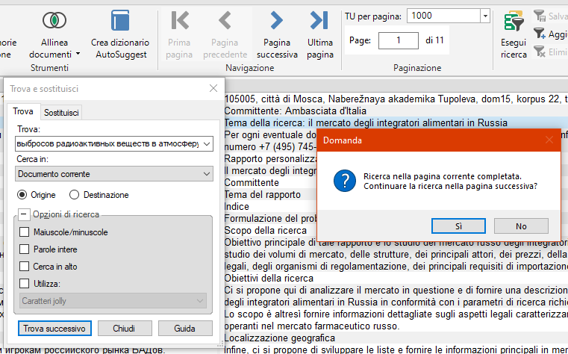This screenshot has height=354, width=568.
Task: Open the Cerca in combo box
Action: pyautogui.click(x=114, y=174)
